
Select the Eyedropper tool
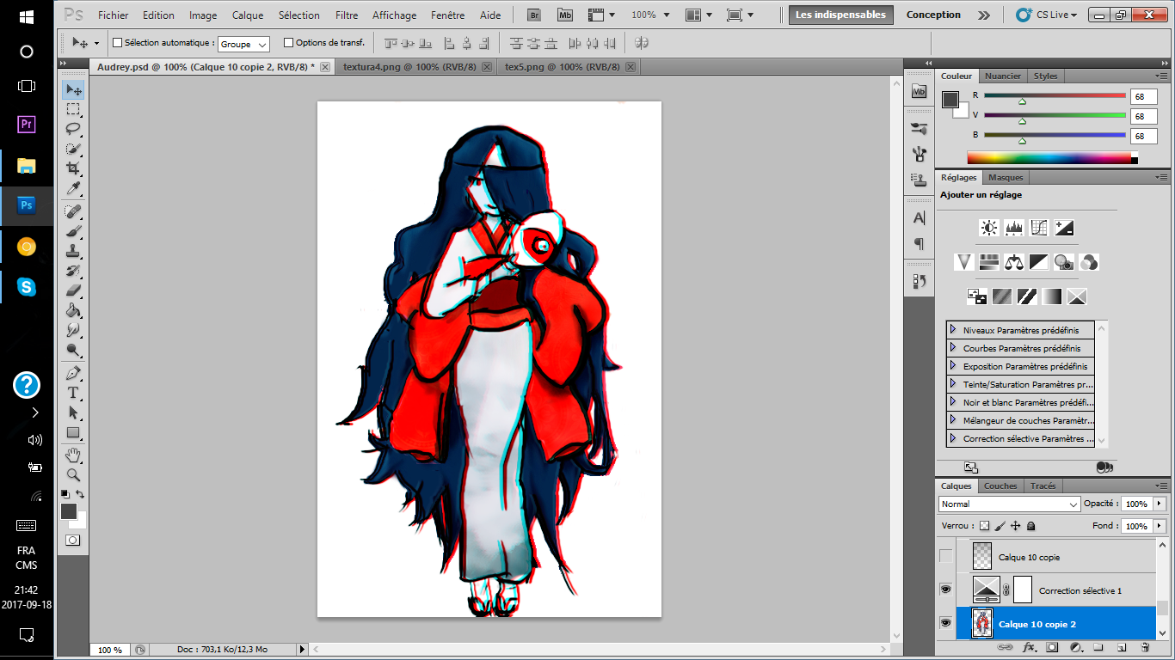click(73, 188)
